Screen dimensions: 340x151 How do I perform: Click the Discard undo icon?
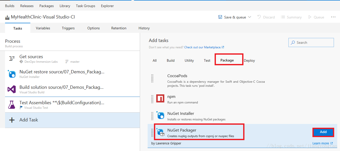point(259,17)
